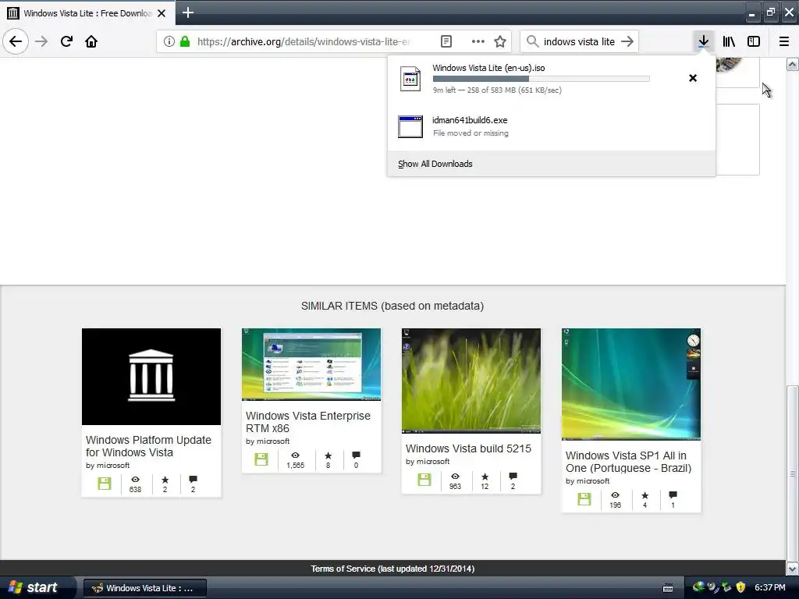Click the views eye icon showing 1,565
The image size is (799, 599).
pos(295,455)
